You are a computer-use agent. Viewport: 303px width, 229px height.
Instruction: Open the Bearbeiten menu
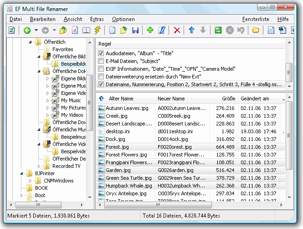click(x=43, y=19)
